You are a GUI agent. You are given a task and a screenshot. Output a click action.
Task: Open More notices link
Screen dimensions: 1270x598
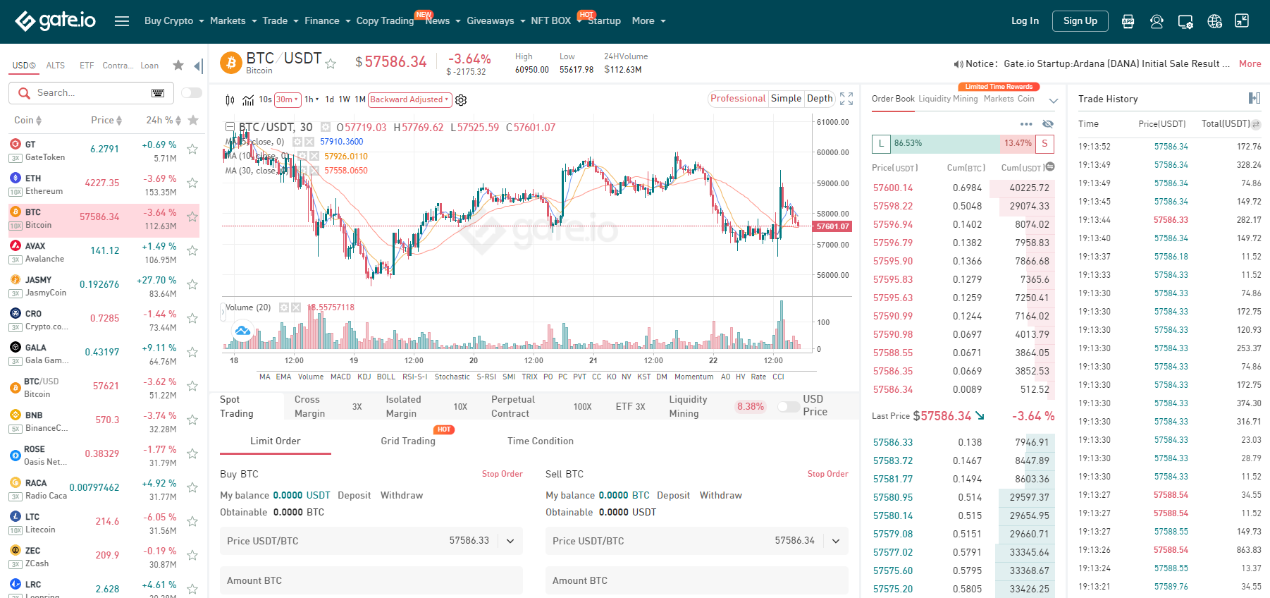coord(1250,63)
